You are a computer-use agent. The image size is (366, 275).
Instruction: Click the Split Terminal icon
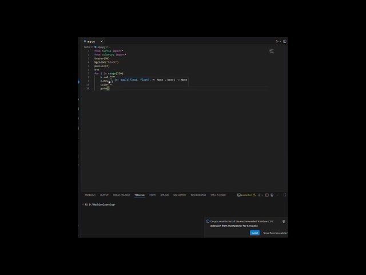coord(267,195)
